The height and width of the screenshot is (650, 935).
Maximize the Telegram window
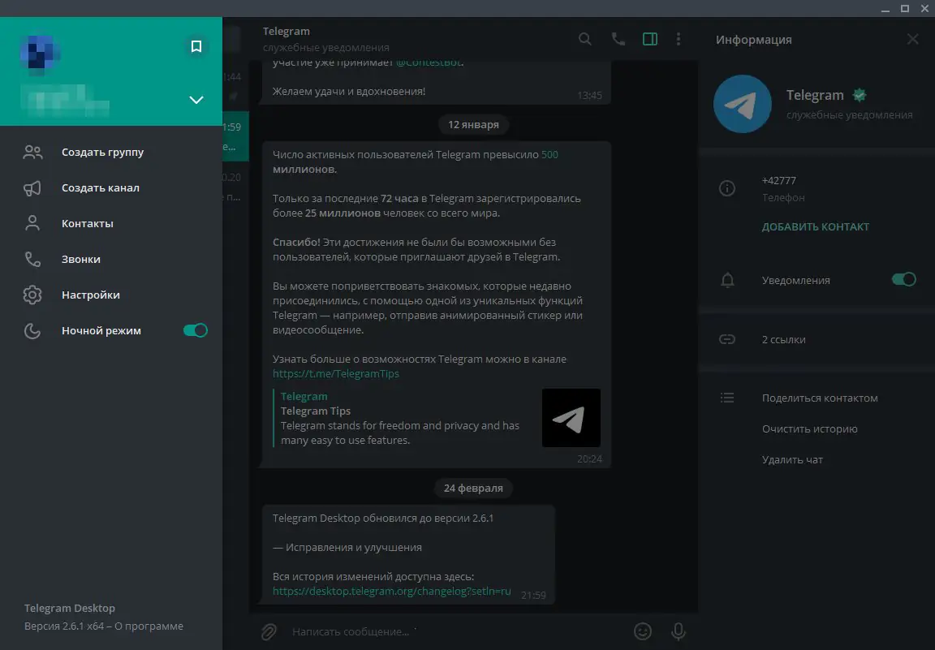(905, 8)
